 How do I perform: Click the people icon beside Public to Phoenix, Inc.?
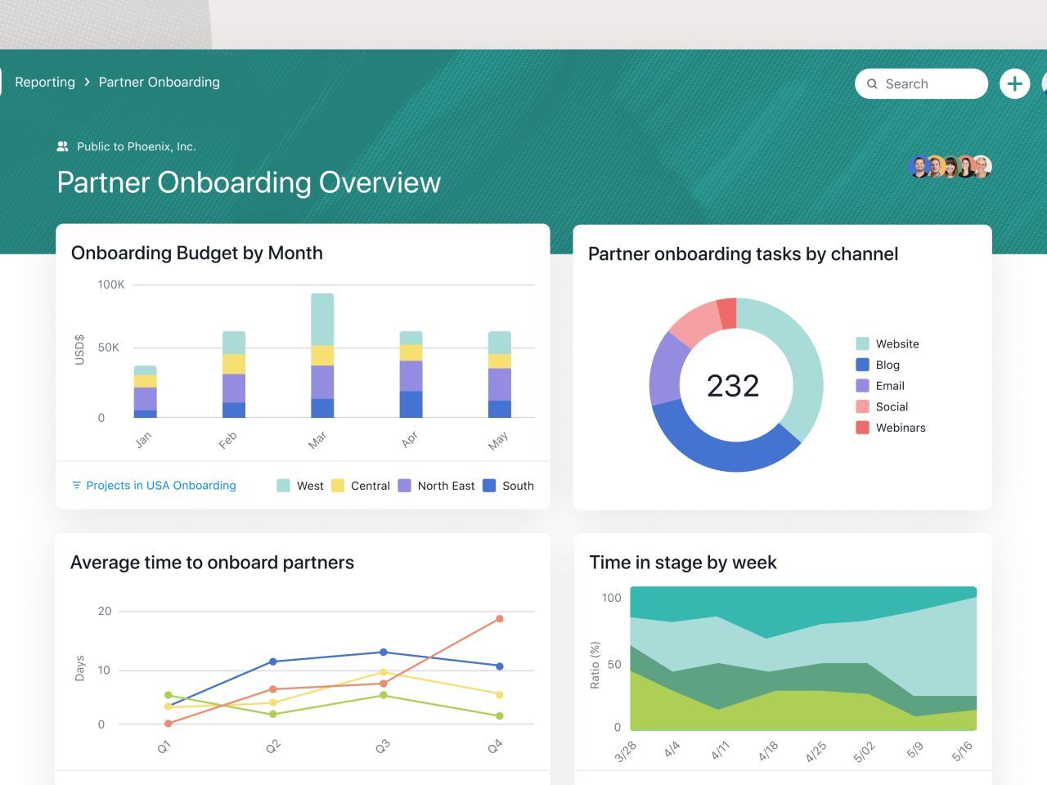point(62,146)
